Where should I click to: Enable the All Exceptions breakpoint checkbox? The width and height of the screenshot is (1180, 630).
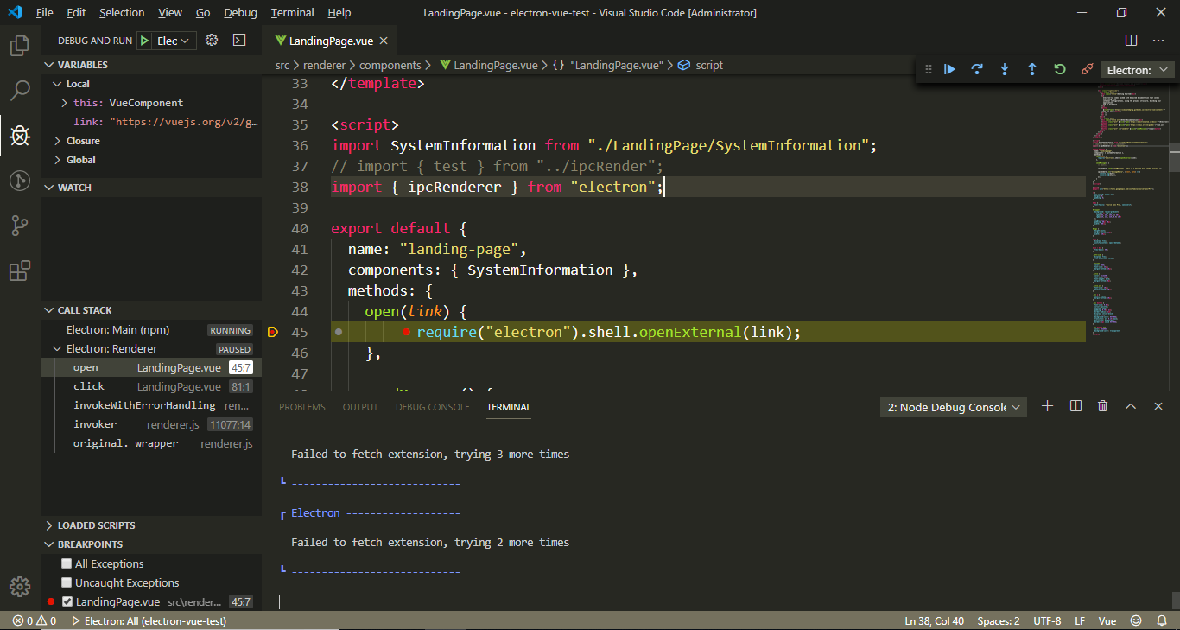[x=67, y=563]
